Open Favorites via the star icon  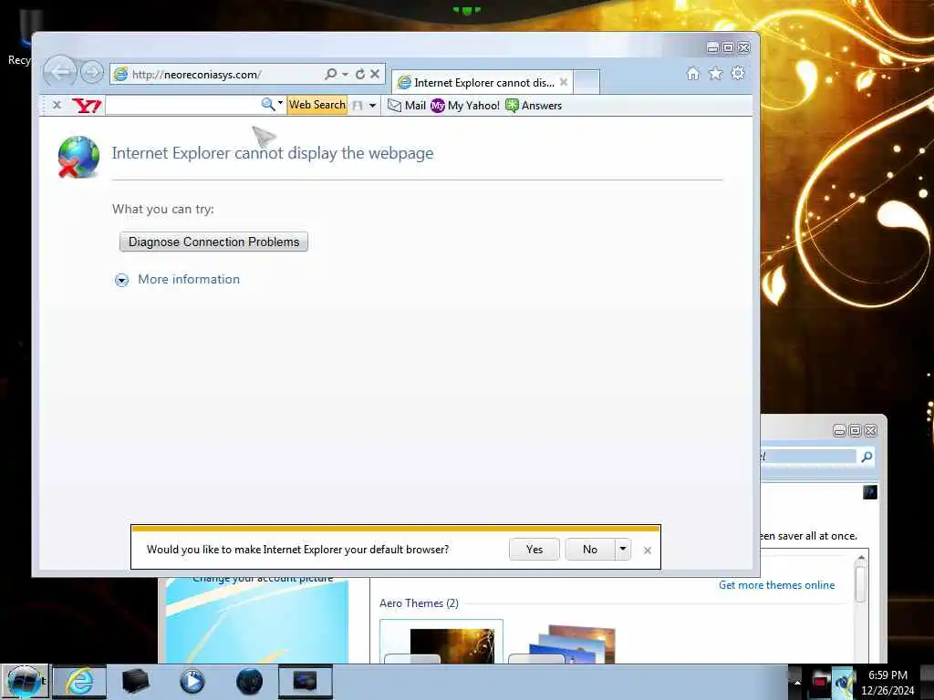(x=715, y=73)
